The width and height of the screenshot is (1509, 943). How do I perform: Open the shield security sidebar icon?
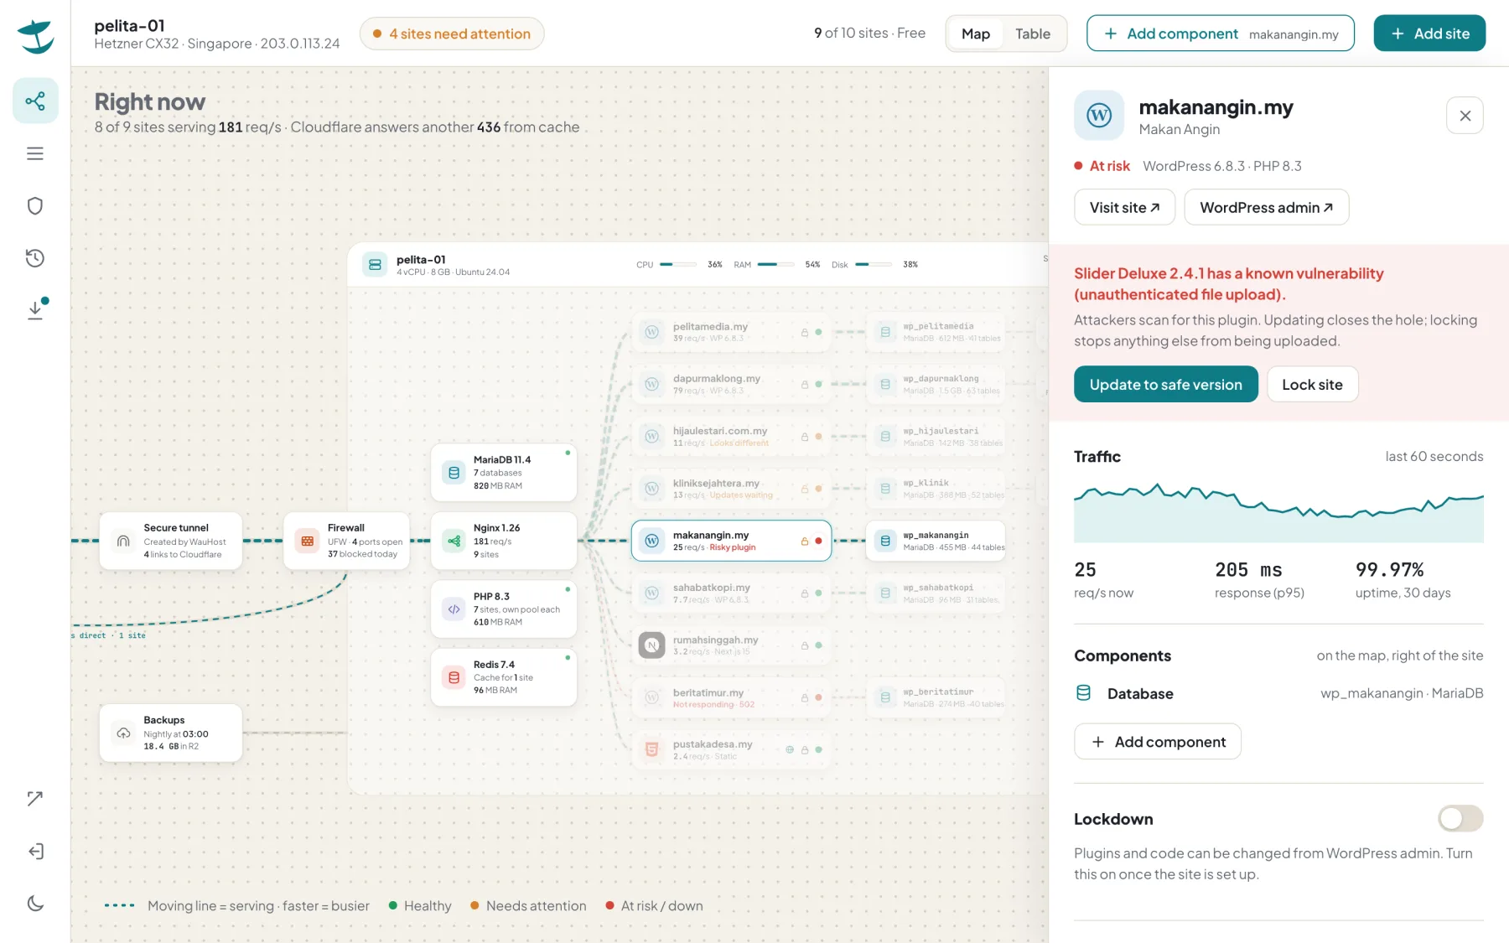(35, 205)
